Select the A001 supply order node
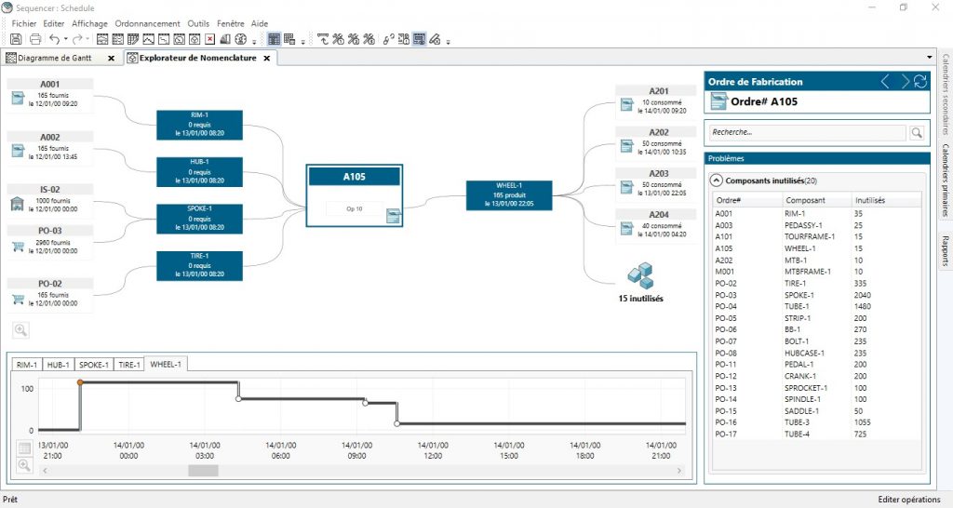 (x=50, y=94)
